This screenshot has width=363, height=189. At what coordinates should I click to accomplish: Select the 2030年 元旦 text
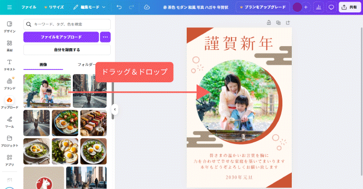click(x=239, y=177)
